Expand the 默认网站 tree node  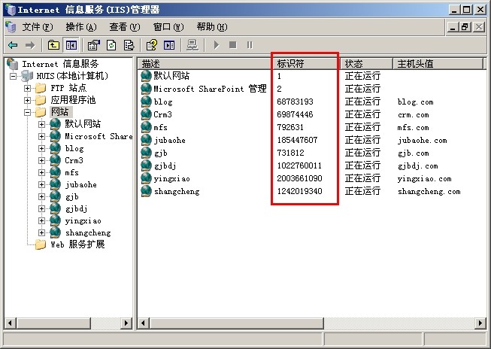pyautogui.click(x=41, y=124)
